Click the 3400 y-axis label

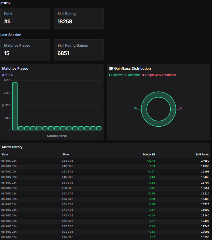pyautogui.click(x=7, y=81)
